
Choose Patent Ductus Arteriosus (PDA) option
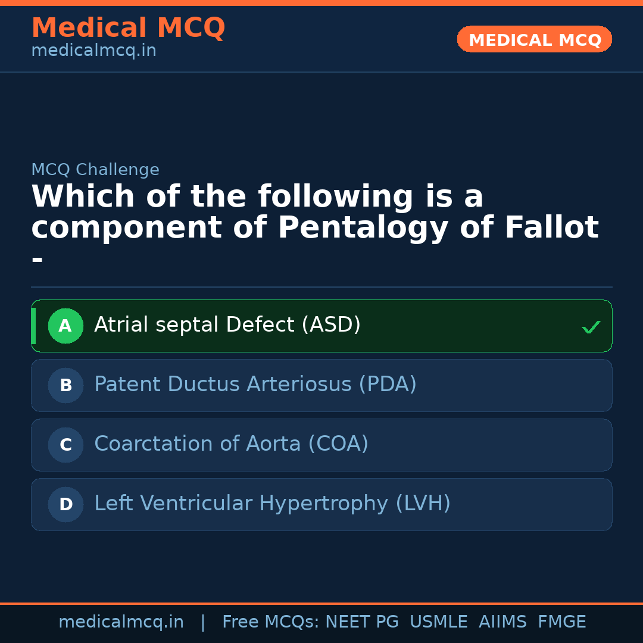point(255,385)
